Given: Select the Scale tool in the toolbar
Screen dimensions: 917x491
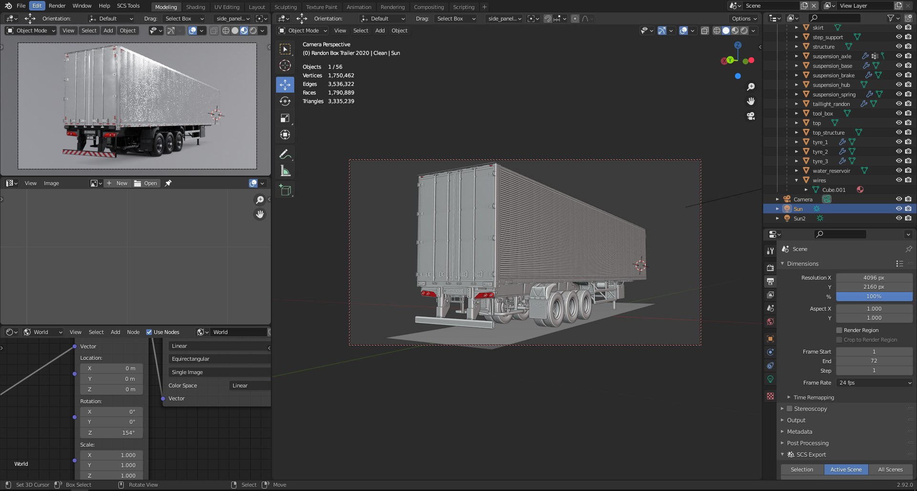Looking at the screenshot, I should coord(285,118).
